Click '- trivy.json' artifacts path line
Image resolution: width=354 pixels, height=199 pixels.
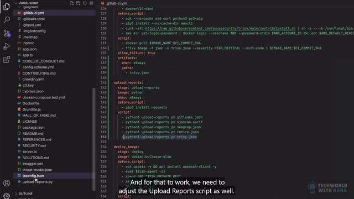coord(138,73)
